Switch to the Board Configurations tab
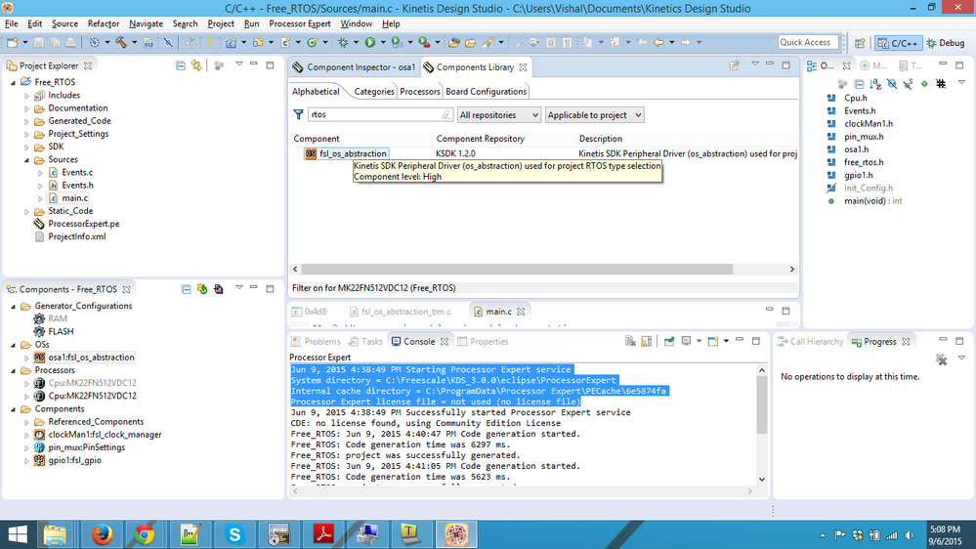 coord(487,92)
